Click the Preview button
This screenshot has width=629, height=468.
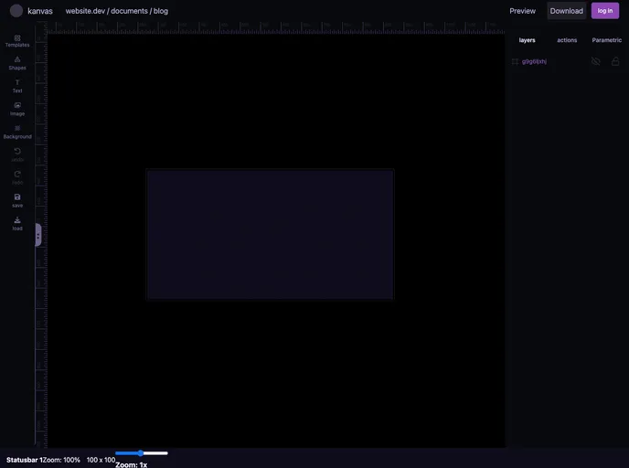(x=522, y=11)
